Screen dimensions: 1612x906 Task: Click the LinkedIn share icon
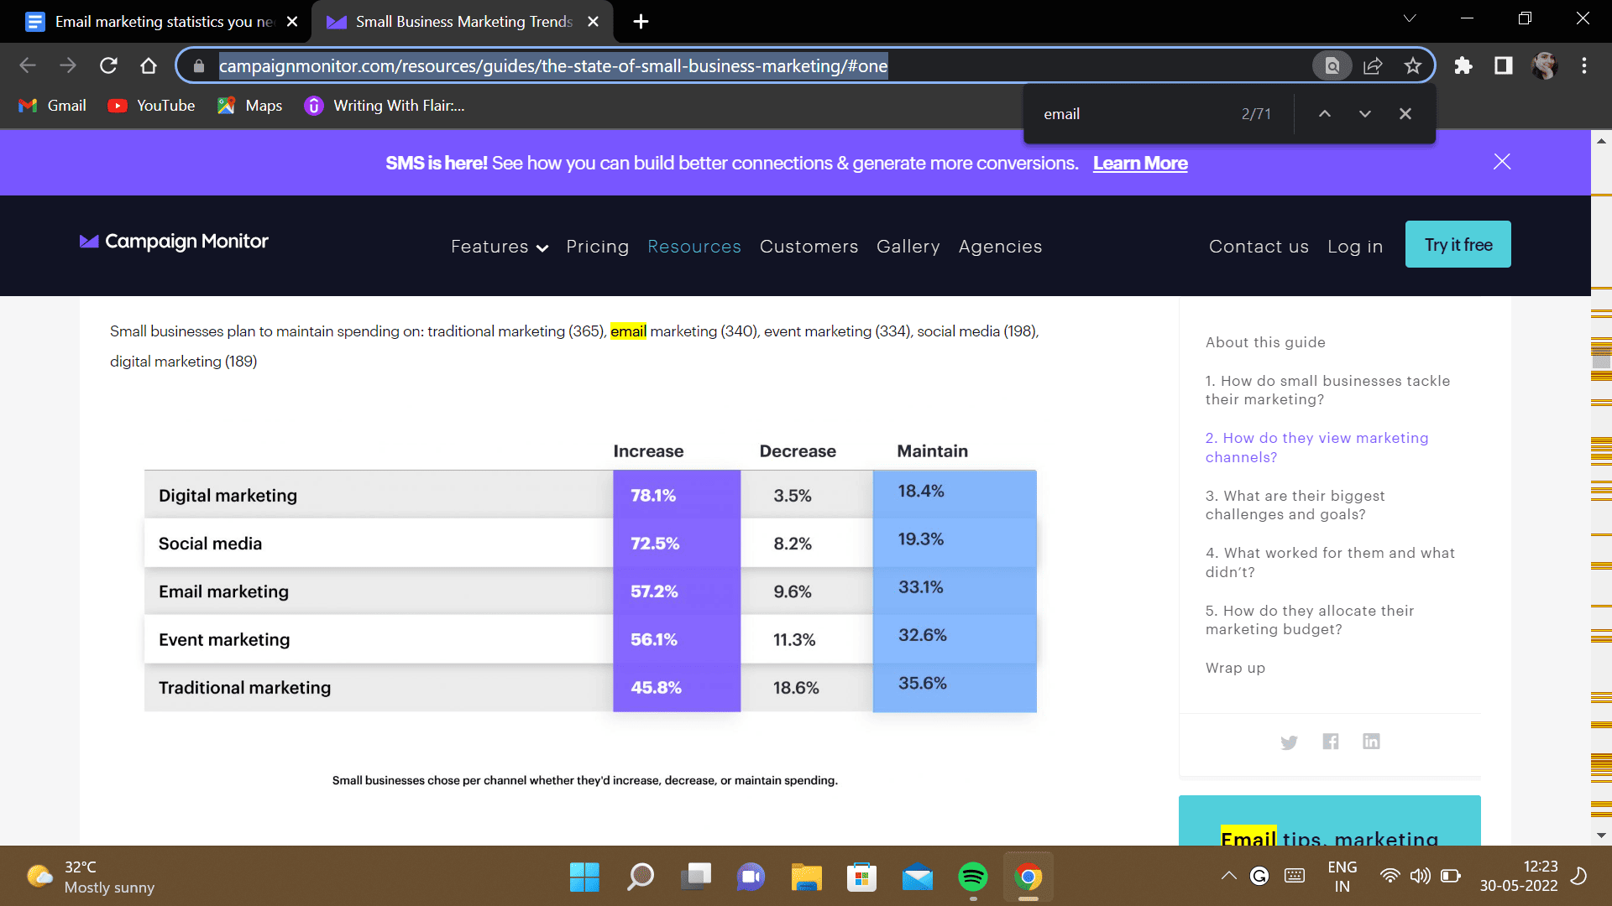(x=1371, y=742)
